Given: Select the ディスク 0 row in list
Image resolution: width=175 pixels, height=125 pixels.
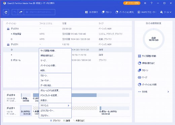Looking at the screenshot, I should point(67,29).
